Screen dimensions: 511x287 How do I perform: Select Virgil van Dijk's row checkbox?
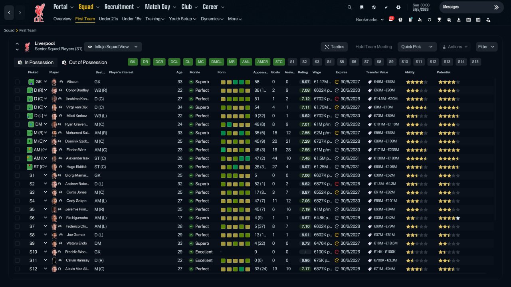click(17, 107)
